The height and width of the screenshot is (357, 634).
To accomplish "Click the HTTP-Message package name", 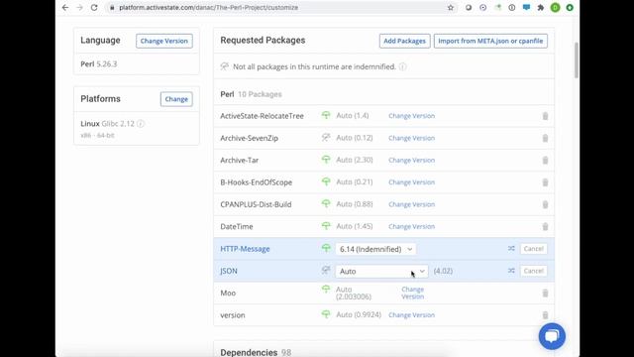I will click(245, 249).
